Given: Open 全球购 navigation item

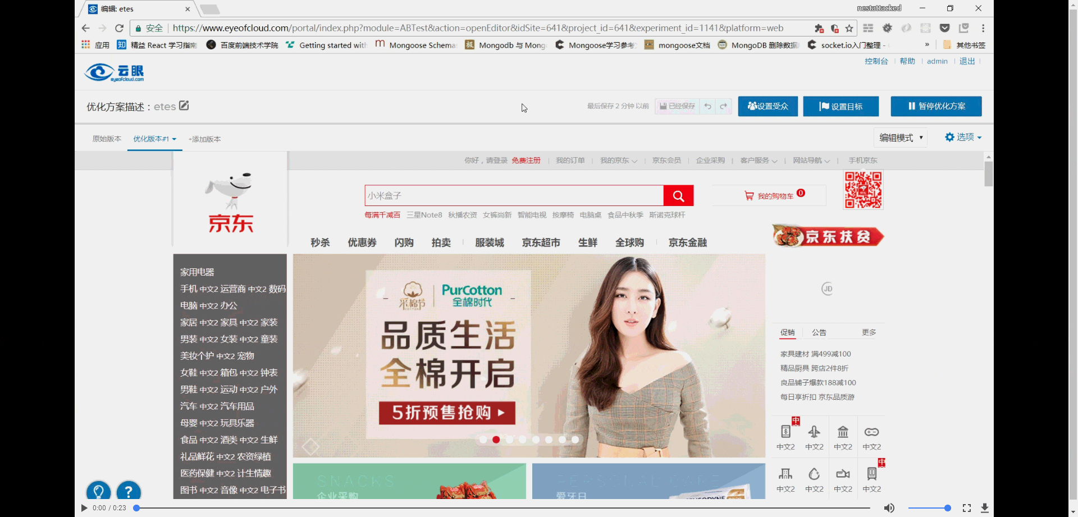Looking at the screenshot, I should 629,243.
